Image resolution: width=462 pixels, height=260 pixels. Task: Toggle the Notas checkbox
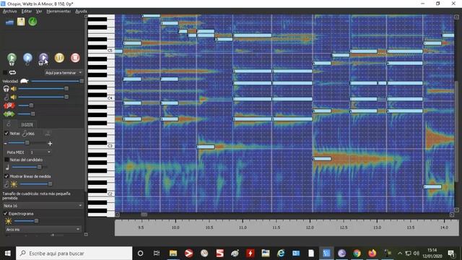click(6, 134)
